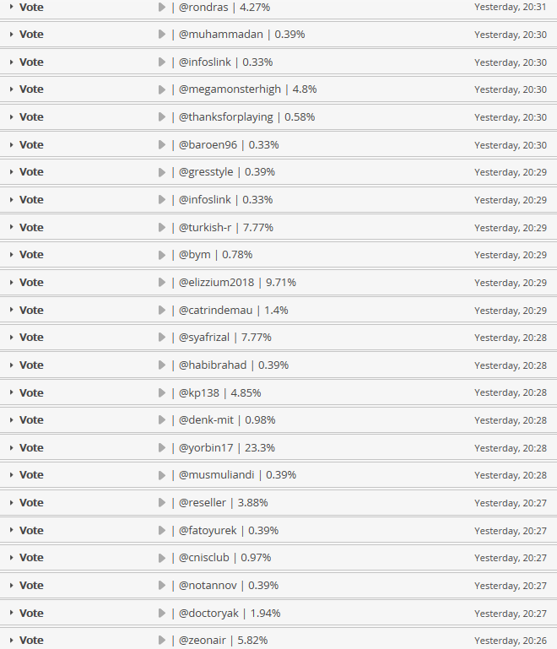Click the play icon next to @kp138

tap(162, 392)
